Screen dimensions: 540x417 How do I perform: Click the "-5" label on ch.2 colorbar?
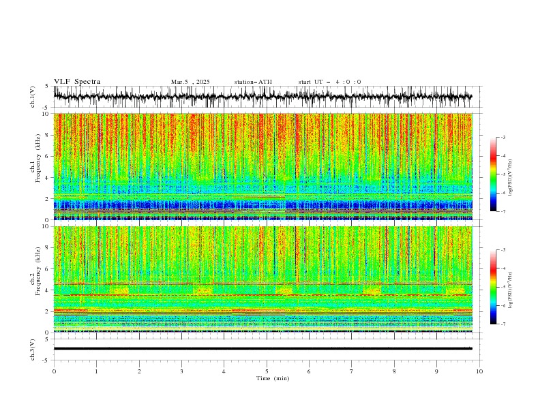click(x=503, y=287)
